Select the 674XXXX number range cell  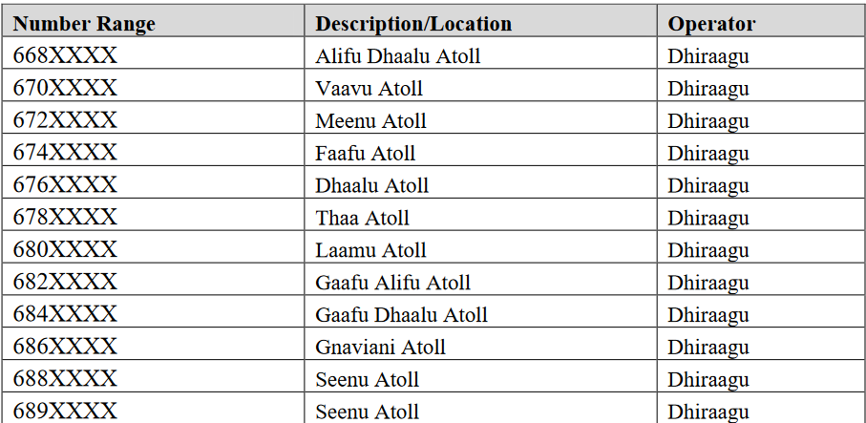[65, 153]
